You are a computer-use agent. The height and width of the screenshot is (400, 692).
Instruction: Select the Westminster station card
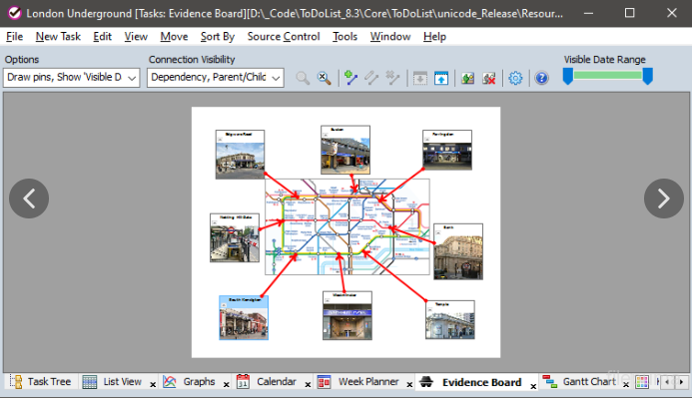[x=347, y=315]
